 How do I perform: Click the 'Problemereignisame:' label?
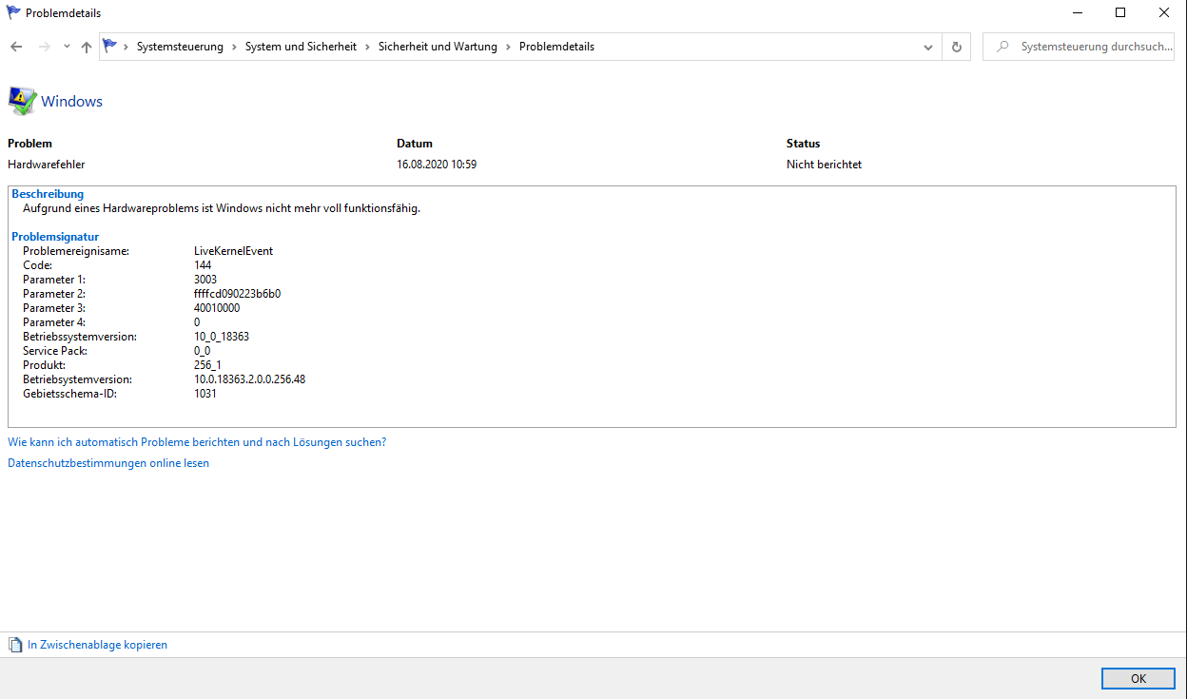point(76,251)
